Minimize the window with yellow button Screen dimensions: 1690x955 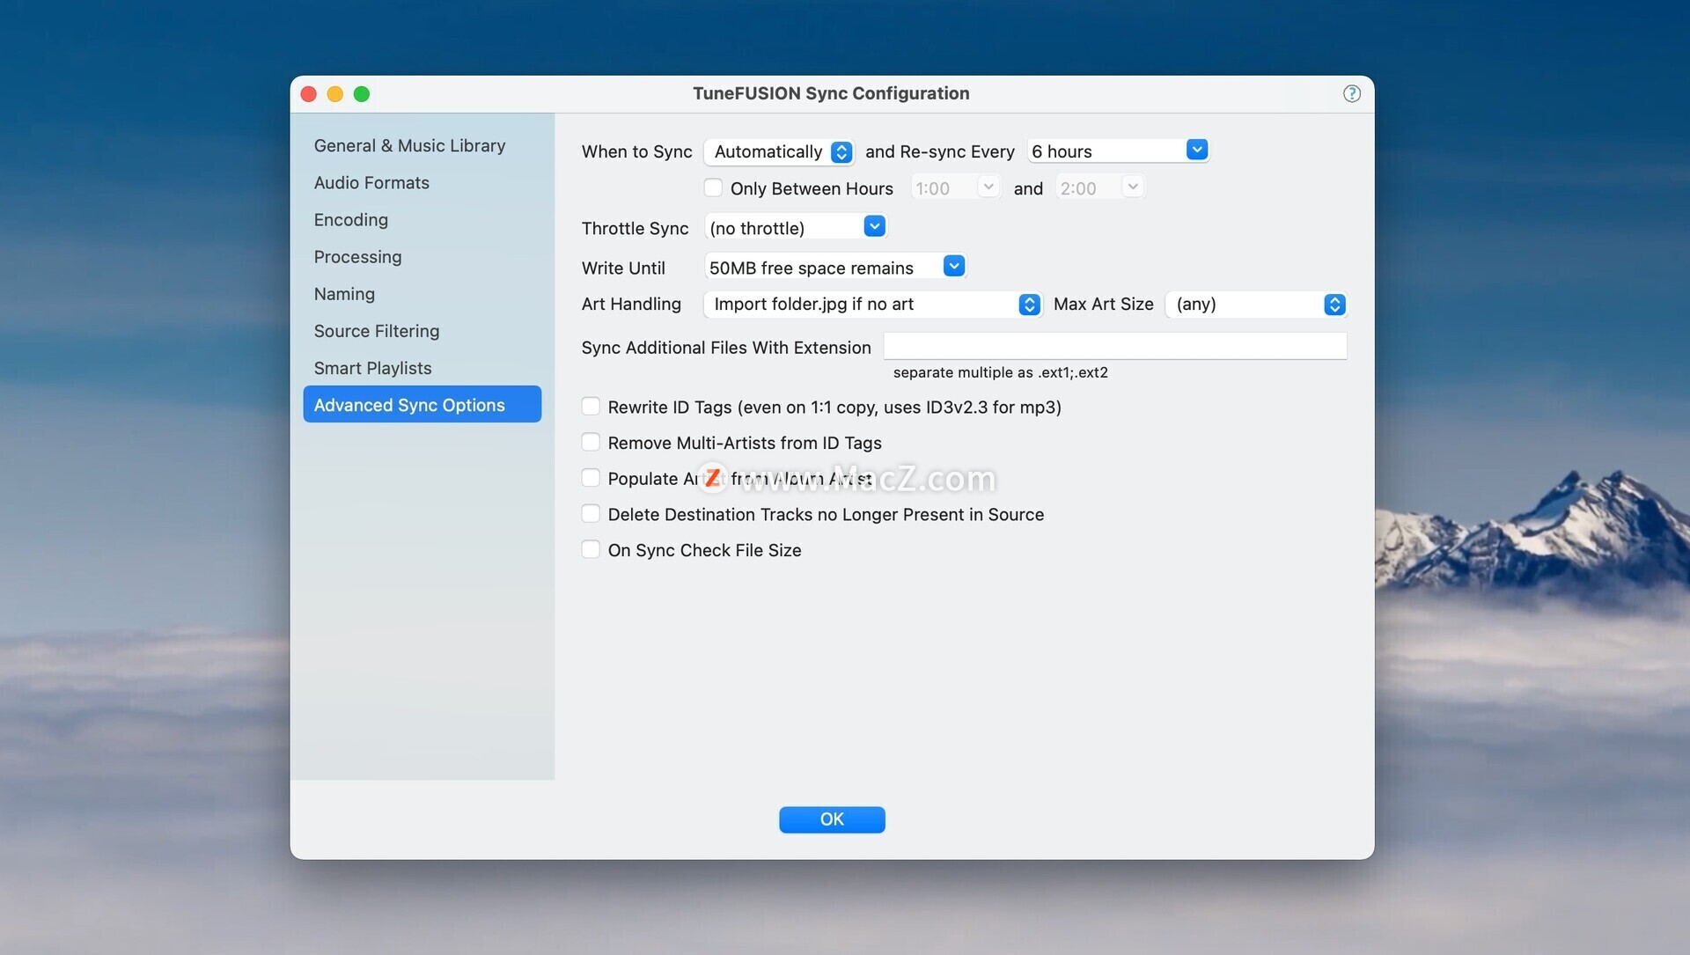[335, 94]
